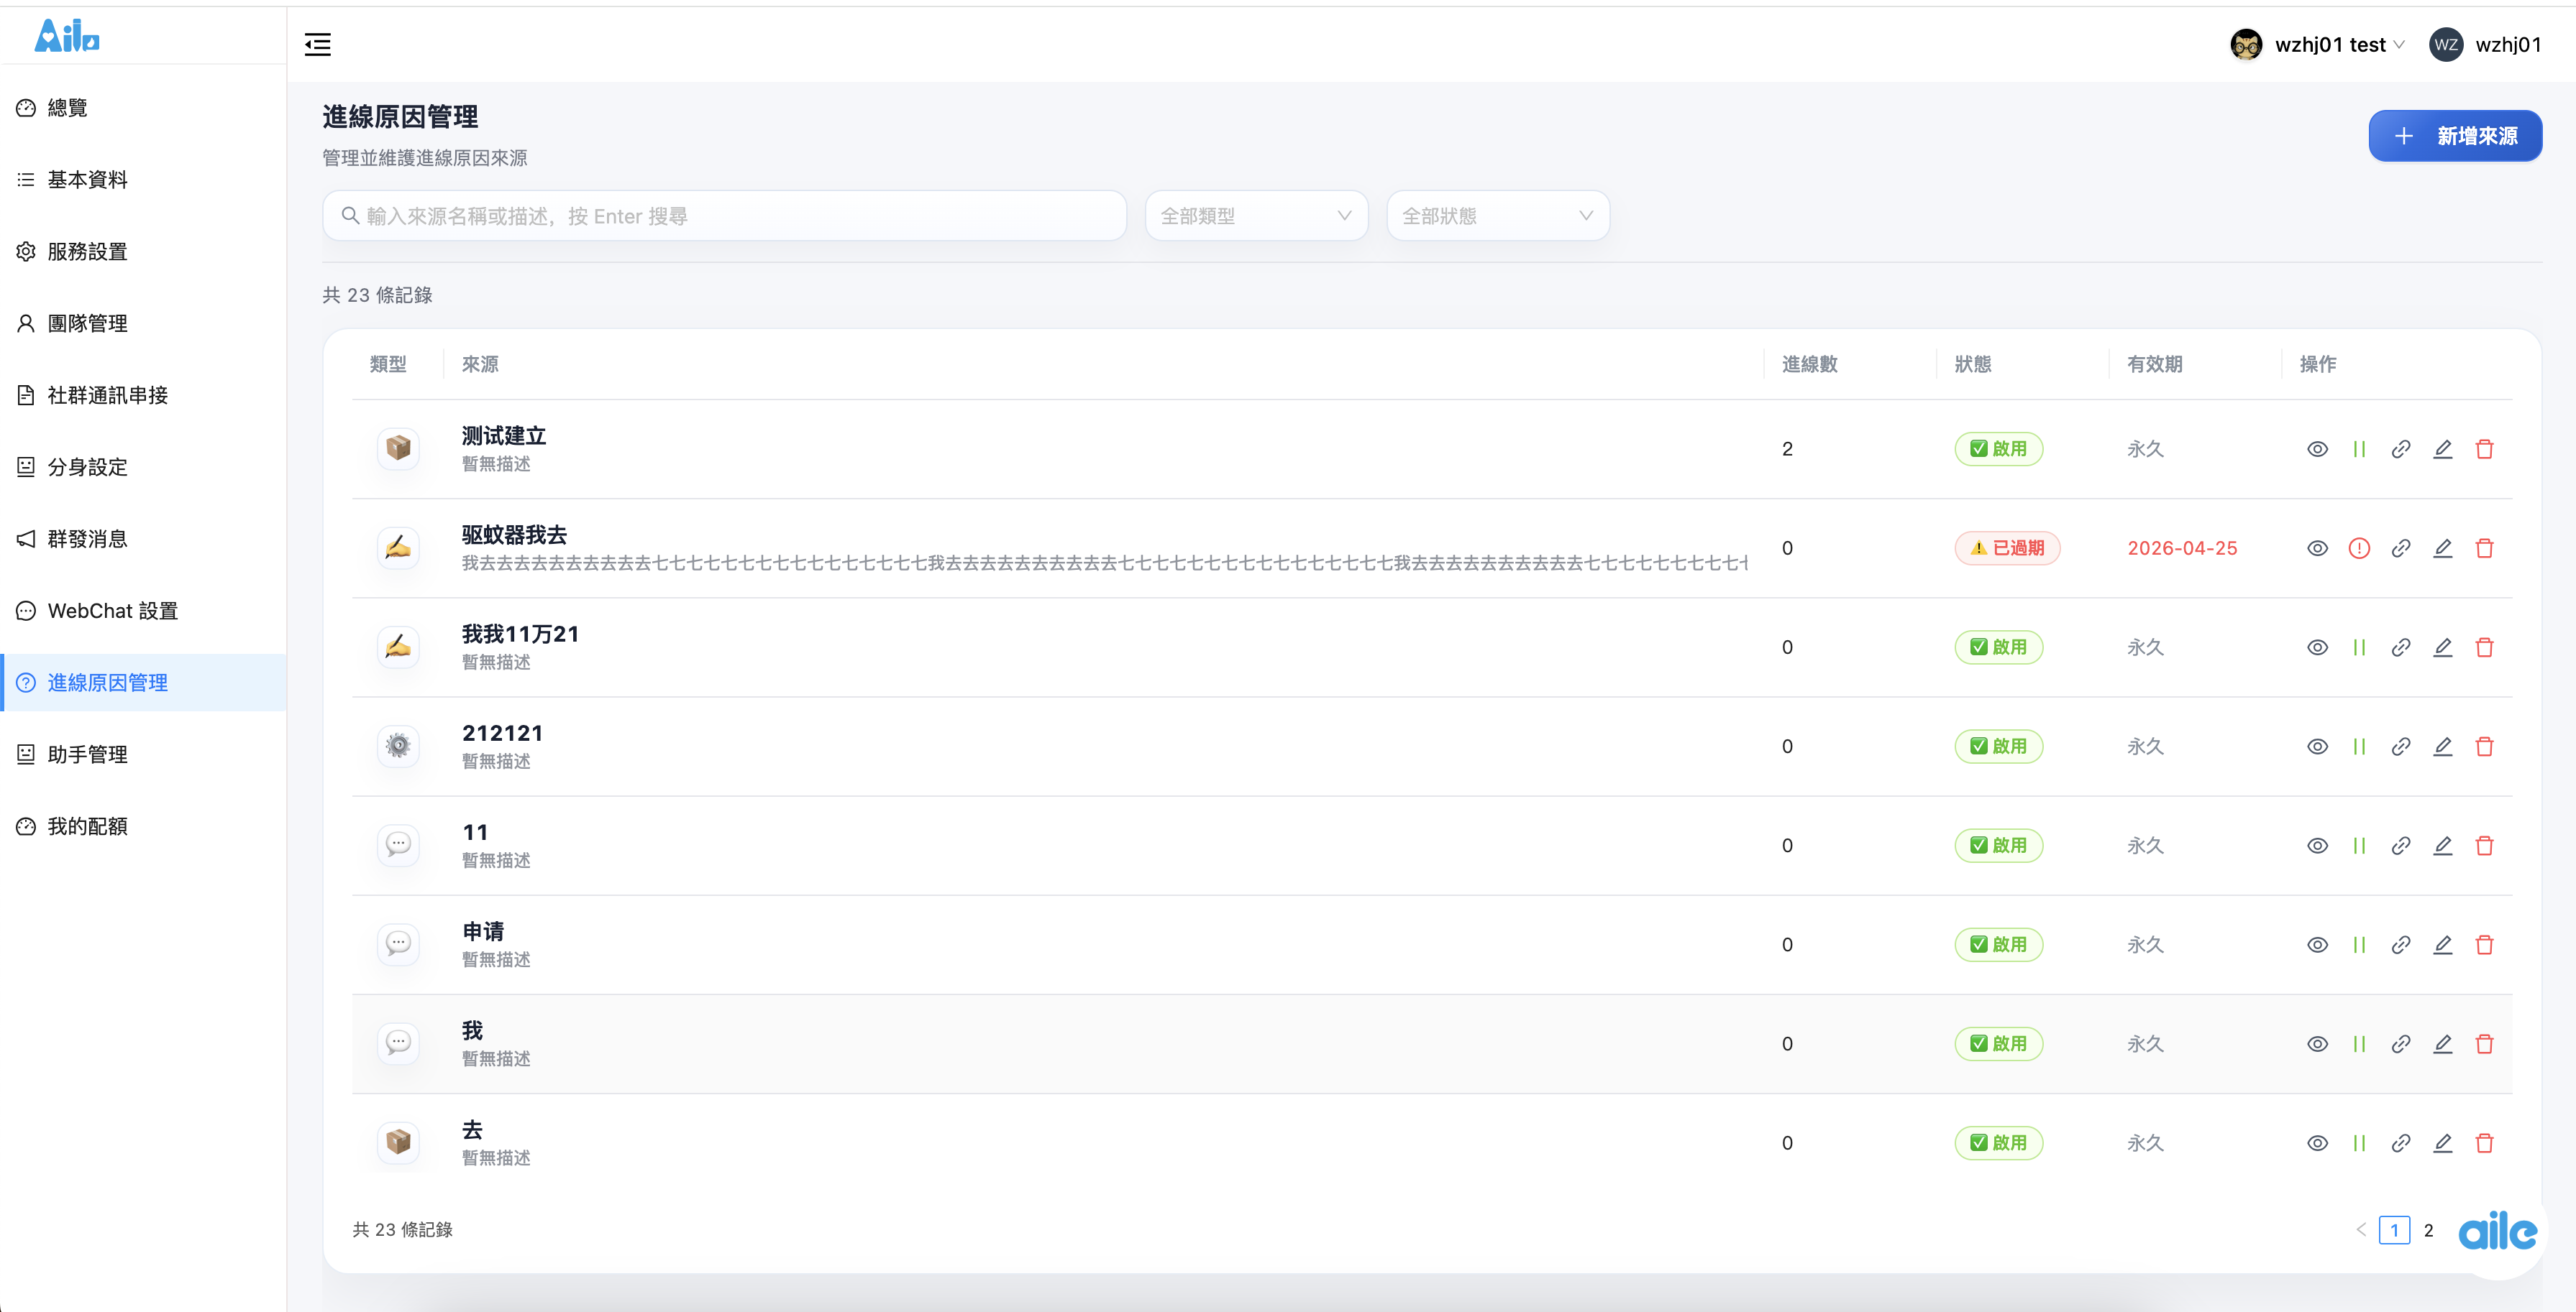Open the 全部類型 type filter dropdown
The width and height of the screenshot is (2576, 1312).
coord(1256,216)
